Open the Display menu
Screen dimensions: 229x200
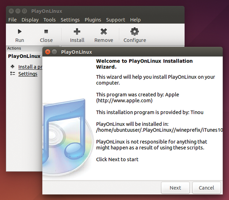click(x=30, y=20)
